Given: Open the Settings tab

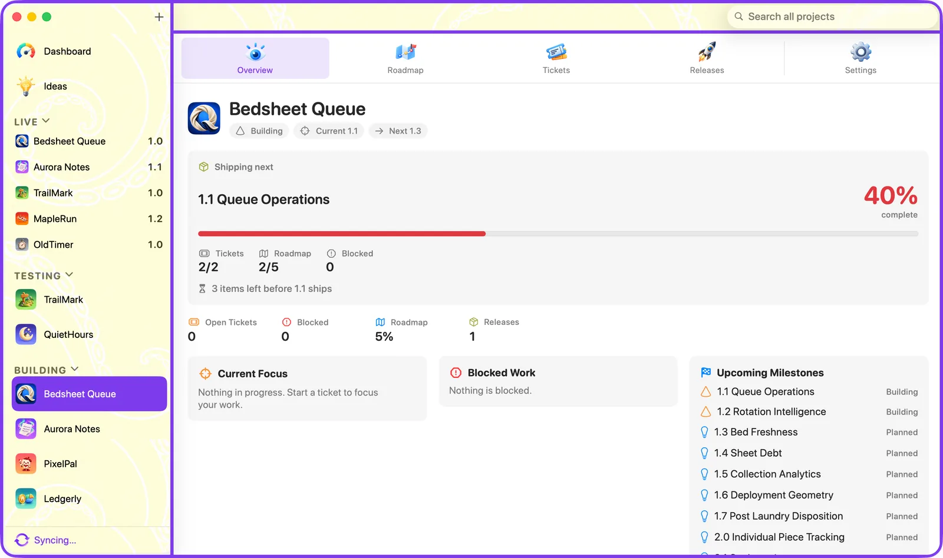Looking at the screenshot, I should [x=860, y=58].
